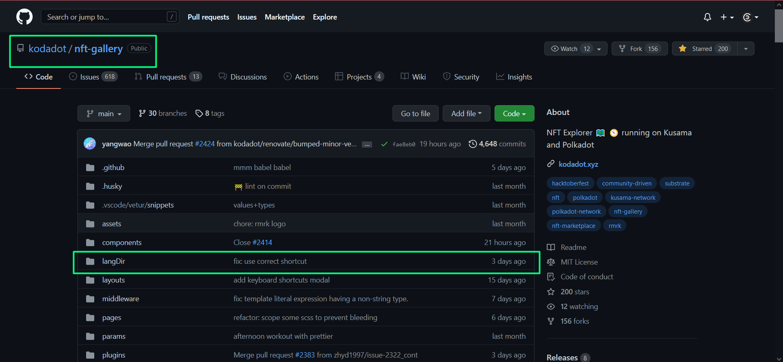Click the GitHub Octocat logo
This screenshot has height=362, width=783.
click(24, 17)
